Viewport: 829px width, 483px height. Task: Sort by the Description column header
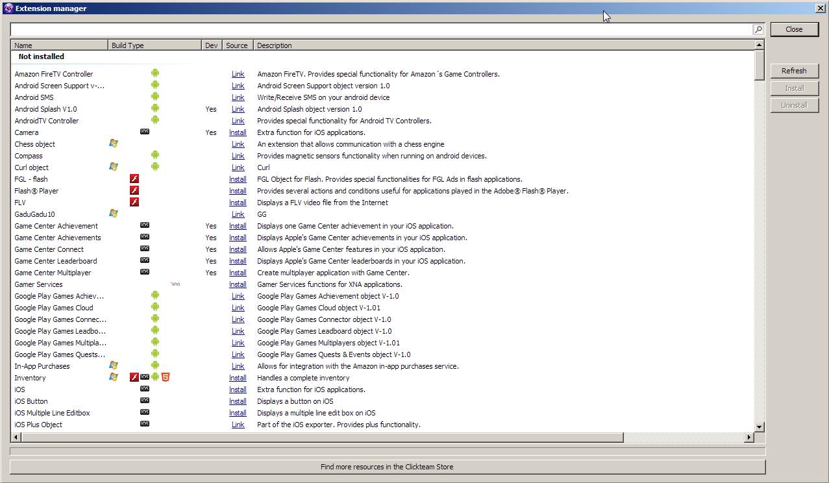click(x=503, y=45)
